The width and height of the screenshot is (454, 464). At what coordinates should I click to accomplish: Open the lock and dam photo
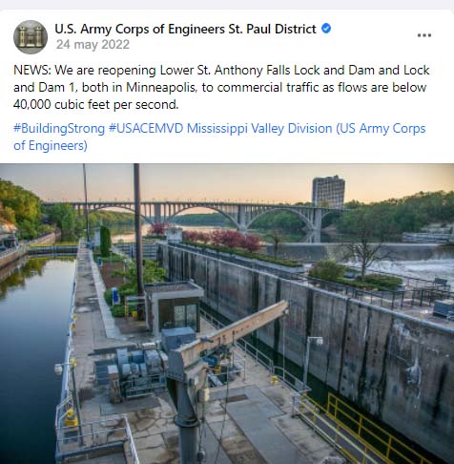point(227,313)
